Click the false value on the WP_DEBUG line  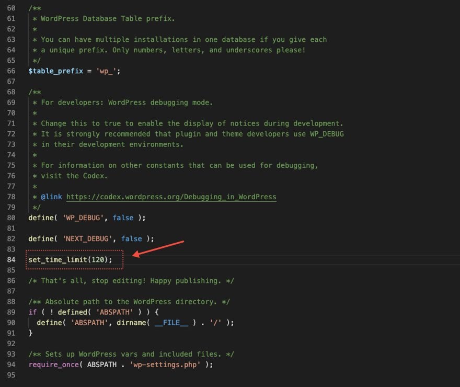tap(123, 218)
